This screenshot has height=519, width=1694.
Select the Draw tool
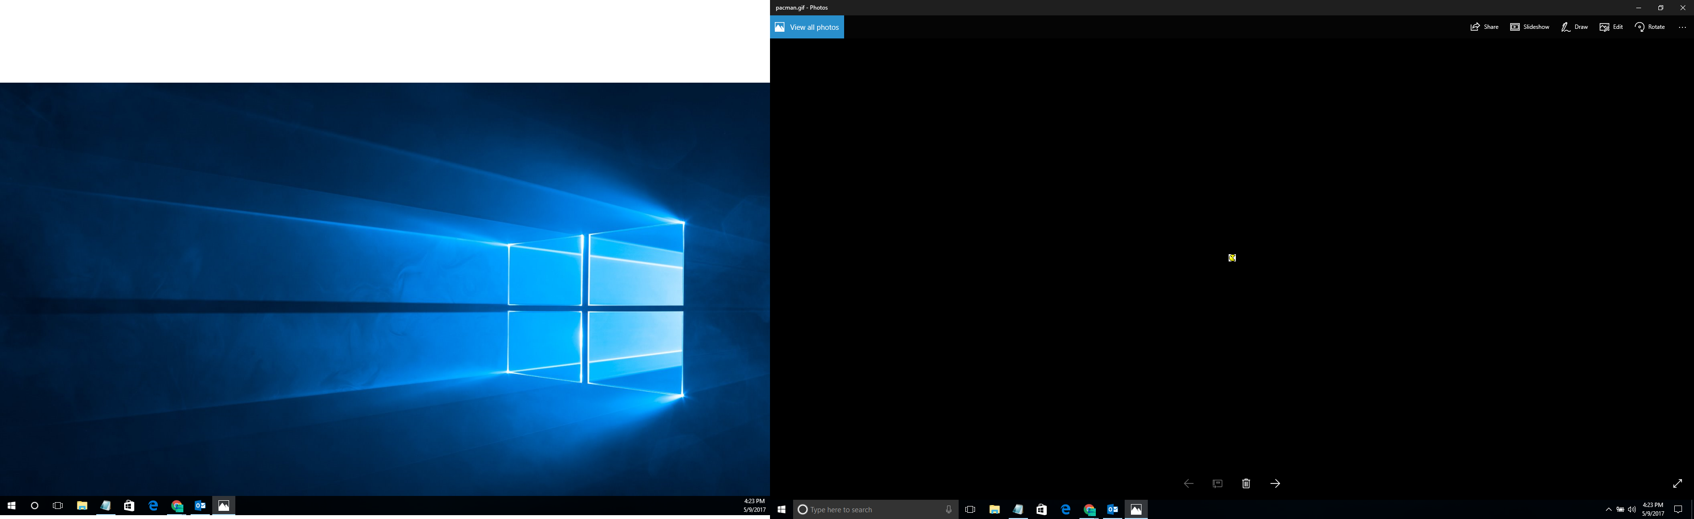pyautogui.click(x=1574, y=27)
